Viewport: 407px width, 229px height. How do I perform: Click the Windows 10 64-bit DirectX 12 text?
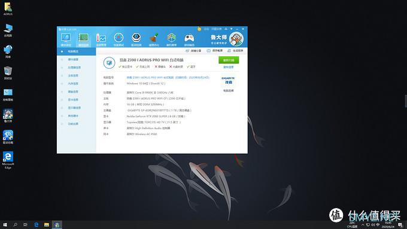(145, 84)
